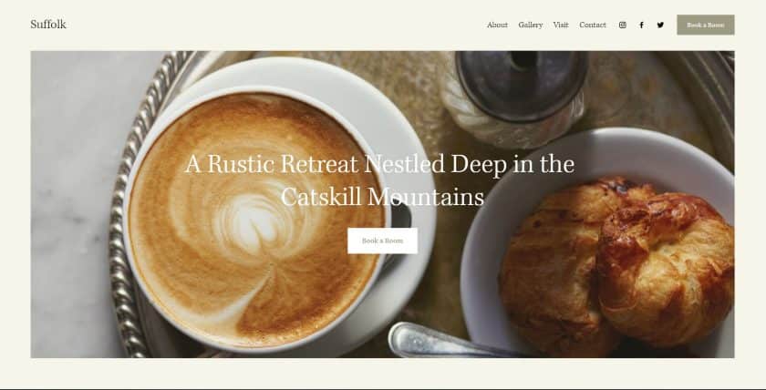Click the white Book a Room hero button

[x=382, y=241]
